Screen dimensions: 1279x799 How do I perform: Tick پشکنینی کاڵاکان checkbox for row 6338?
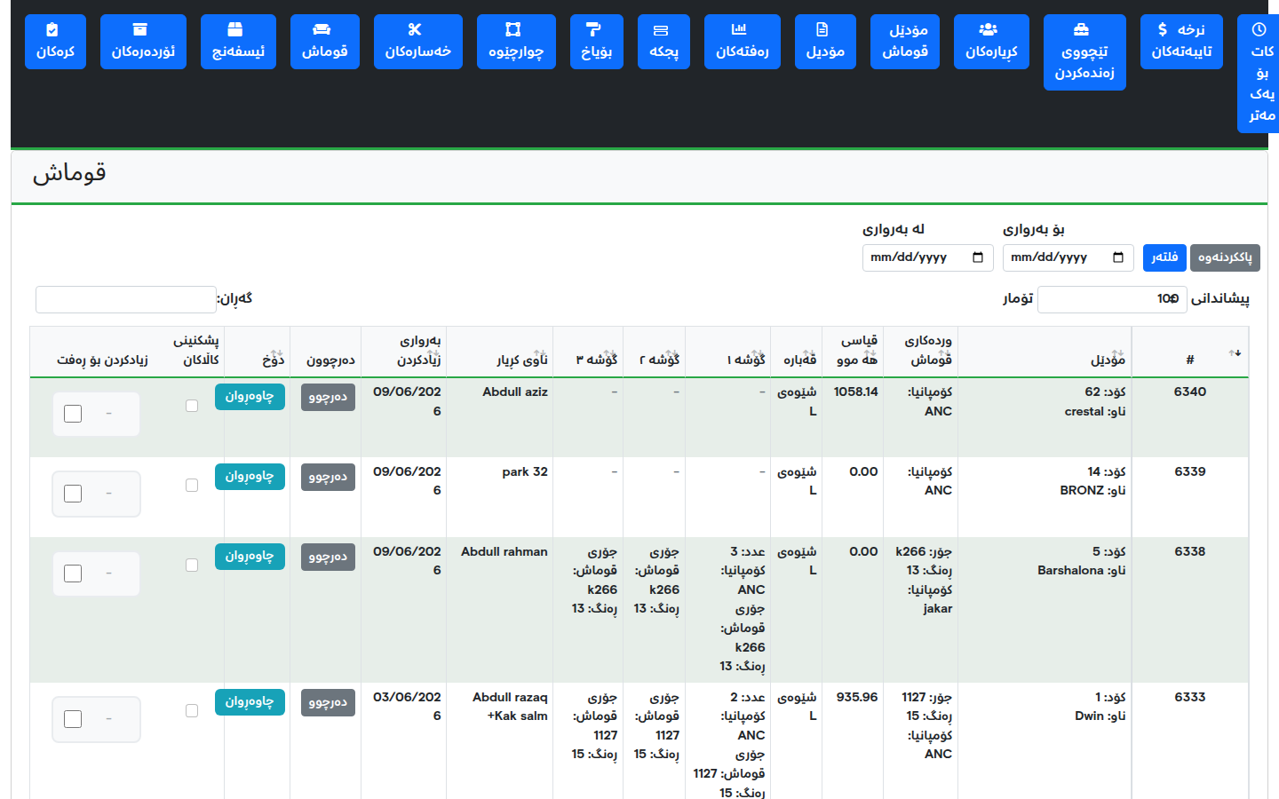[x=192, y=566]
